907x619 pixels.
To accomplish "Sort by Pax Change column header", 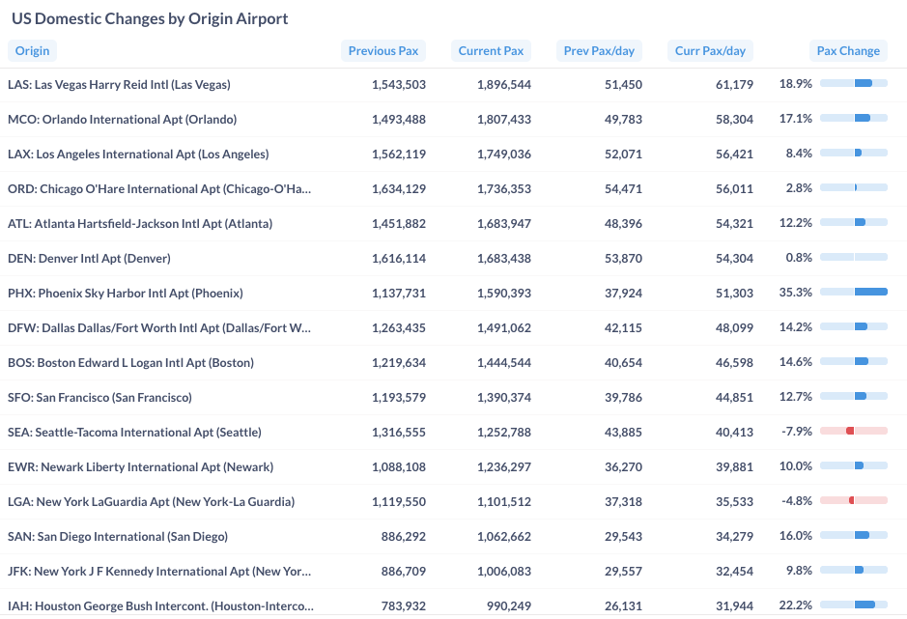I will [x=848, y=51].
